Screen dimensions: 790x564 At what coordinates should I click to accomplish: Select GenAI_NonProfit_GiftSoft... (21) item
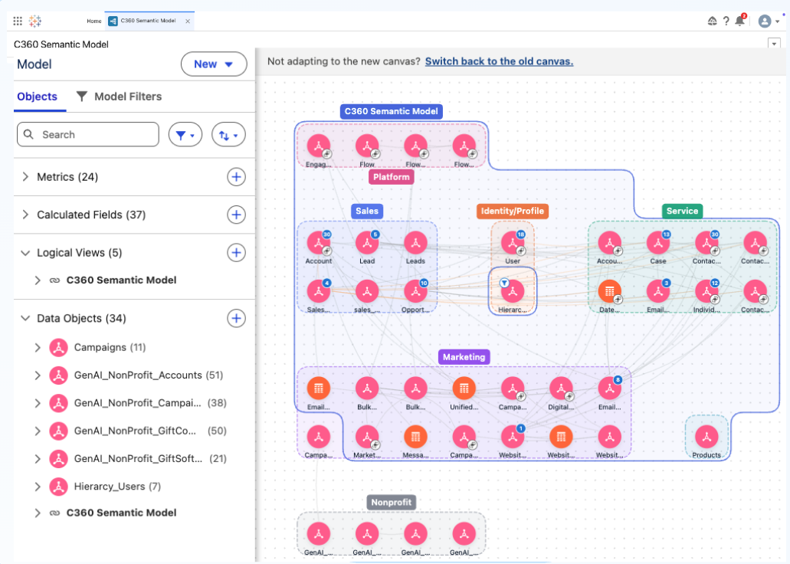click(138, 458)
